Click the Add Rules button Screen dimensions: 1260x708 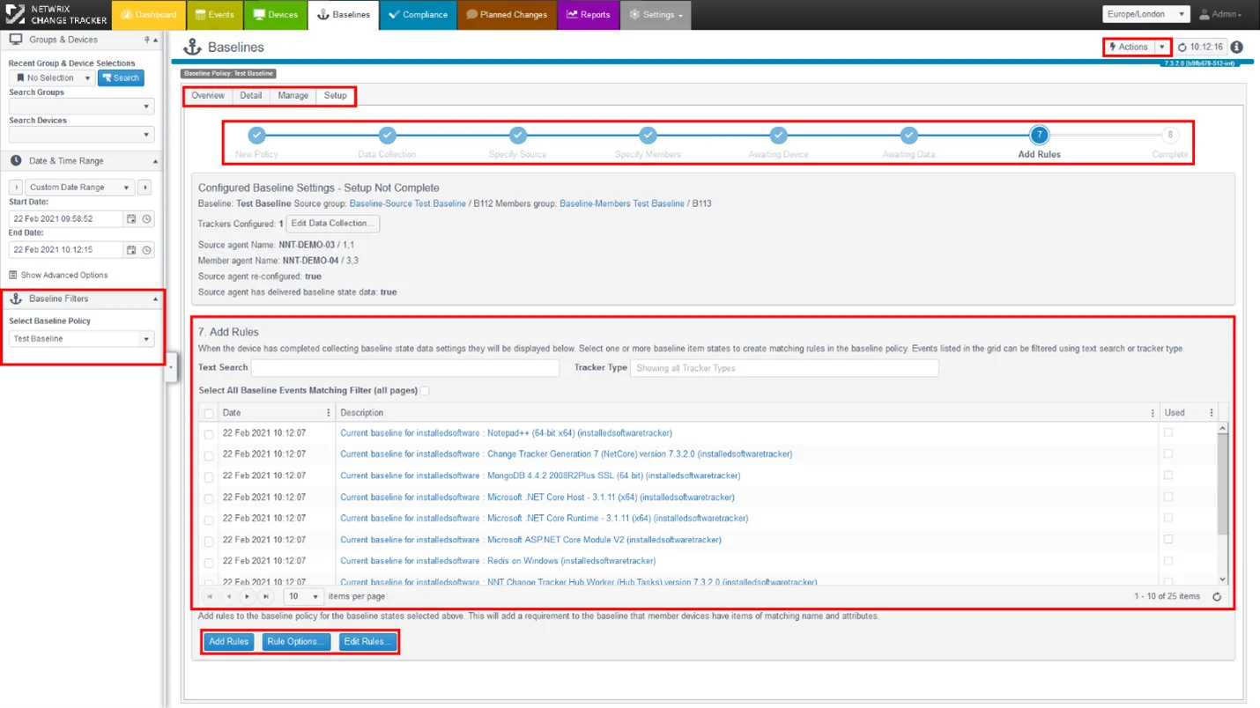click(228, 642)
